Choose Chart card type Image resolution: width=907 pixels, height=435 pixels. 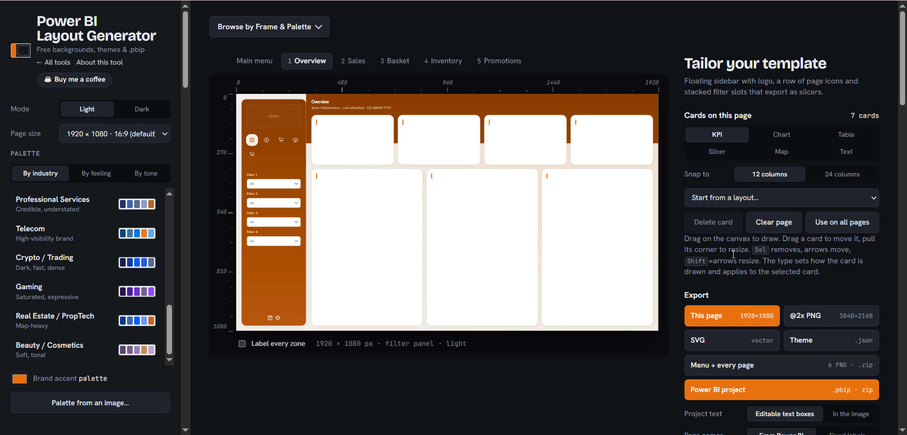click(781, 134)
